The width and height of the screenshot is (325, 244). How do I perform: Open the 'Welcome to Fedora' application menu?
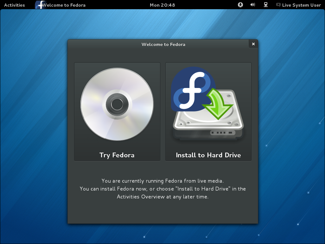64,5
